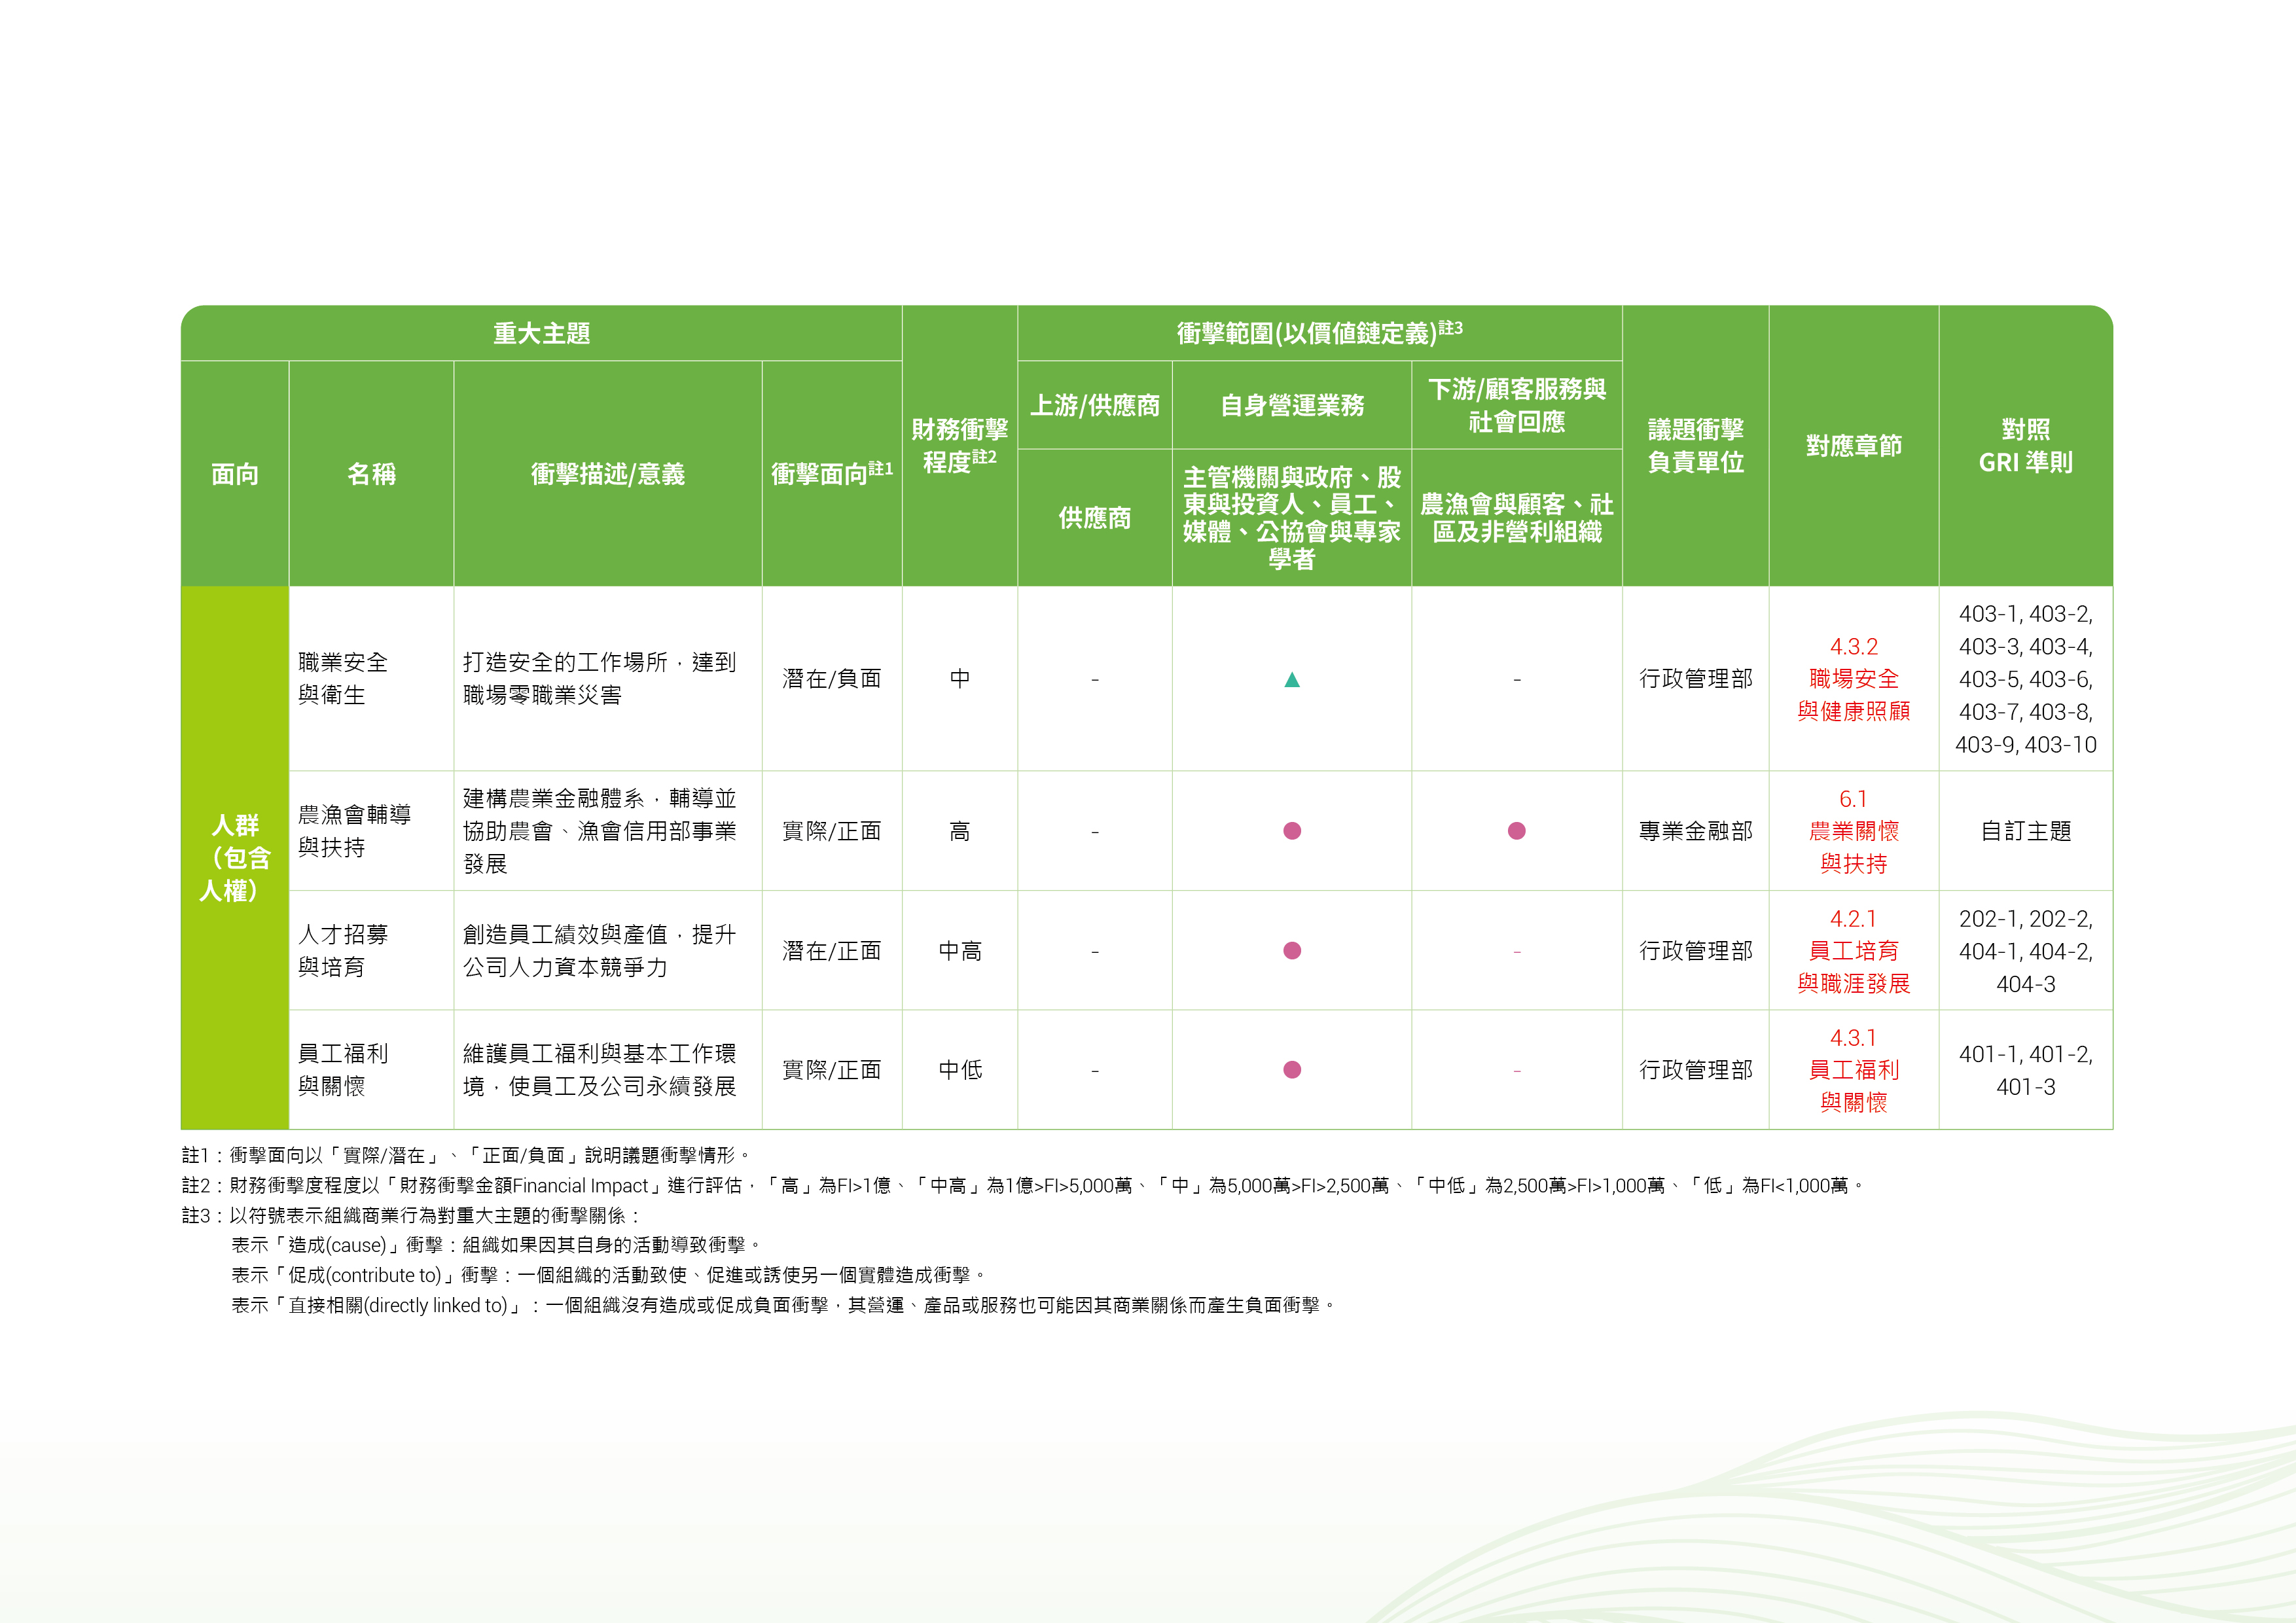Image resolution: width=2296 pixels, height=1623 pixels.
Task: Select the 名稱 column header
Action: coord(371,474)
